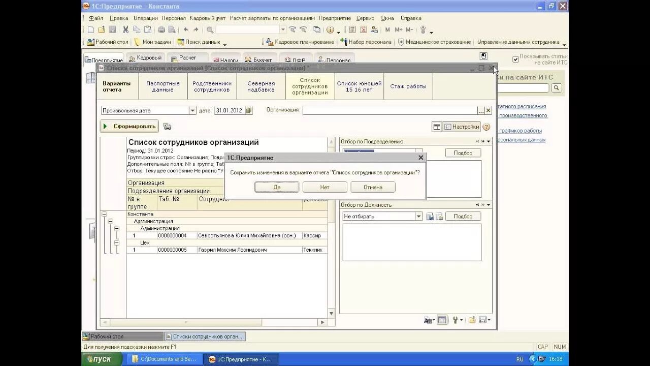This screenshot has height=366, width=650.
Task: Open the Операции menu
Action: click(x=146, y=18)
